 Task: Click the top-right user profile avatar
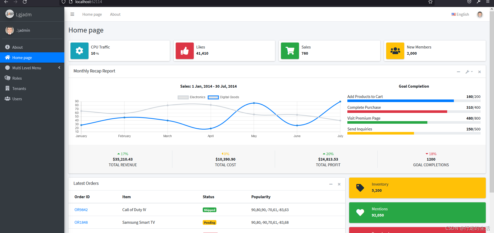point(480,14)
